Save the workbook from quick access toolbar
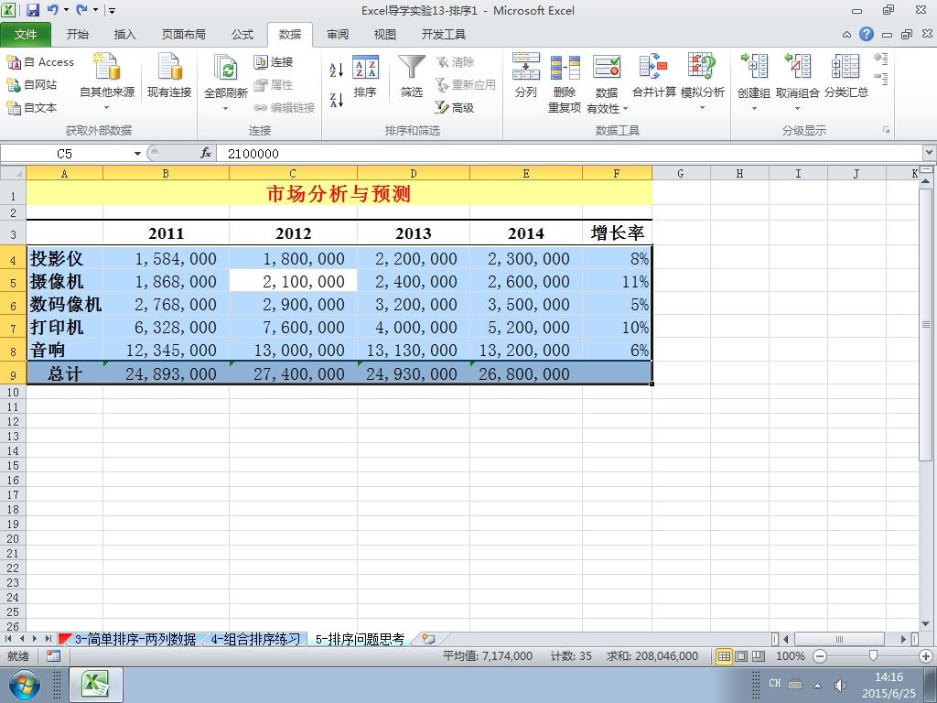The width and height of the screenshot is (937, 703). tap(33, 10)
